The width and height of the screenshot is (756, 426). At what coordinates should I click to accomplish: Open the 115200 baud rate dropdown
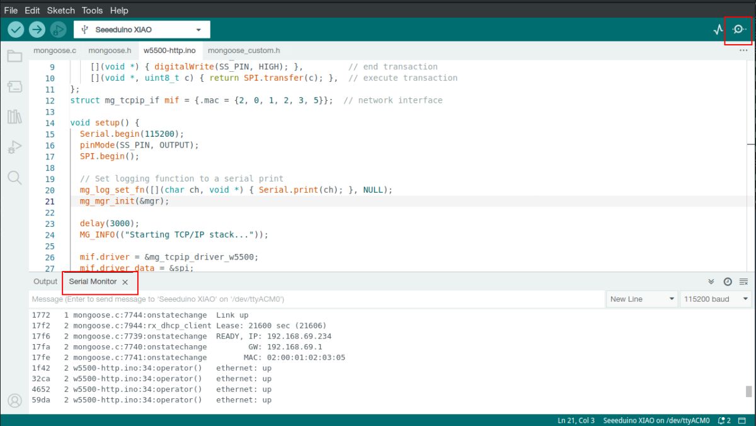[716, 299]
